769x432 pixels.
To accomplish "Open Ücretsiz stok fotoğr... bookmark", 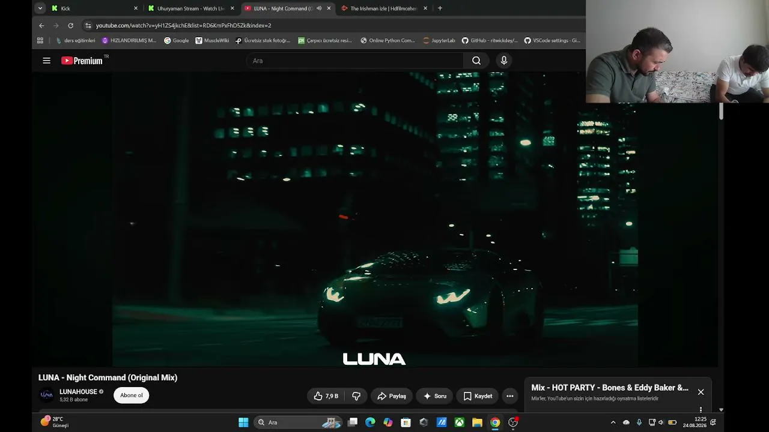I will (263, 41).
